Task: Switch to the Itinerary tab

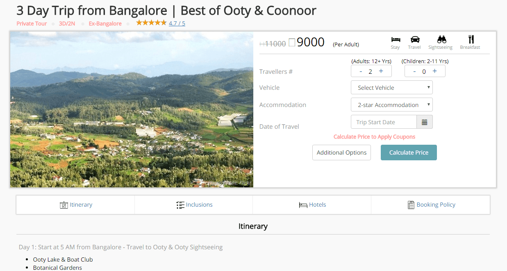Action: tap(76, 205)
